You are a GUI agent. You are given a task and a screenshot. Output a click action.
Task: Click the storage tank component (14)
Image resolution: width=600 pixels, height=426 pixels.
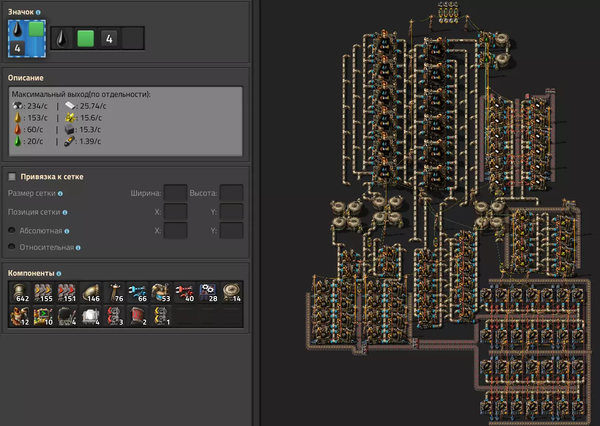232,293
